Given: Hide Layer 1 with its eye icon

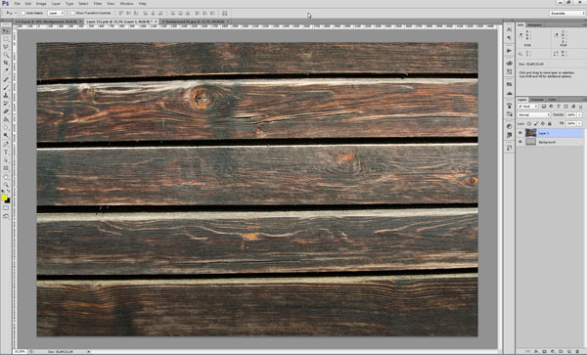Looking at the screenshot, I should coord(520,133).
